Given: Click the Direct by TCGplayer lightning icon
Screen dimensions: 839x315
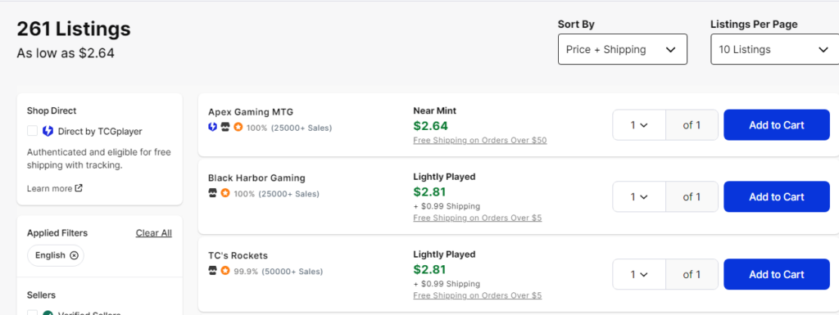Looking at the screenshot, I should pyautogui.click(x=48, y=131).
